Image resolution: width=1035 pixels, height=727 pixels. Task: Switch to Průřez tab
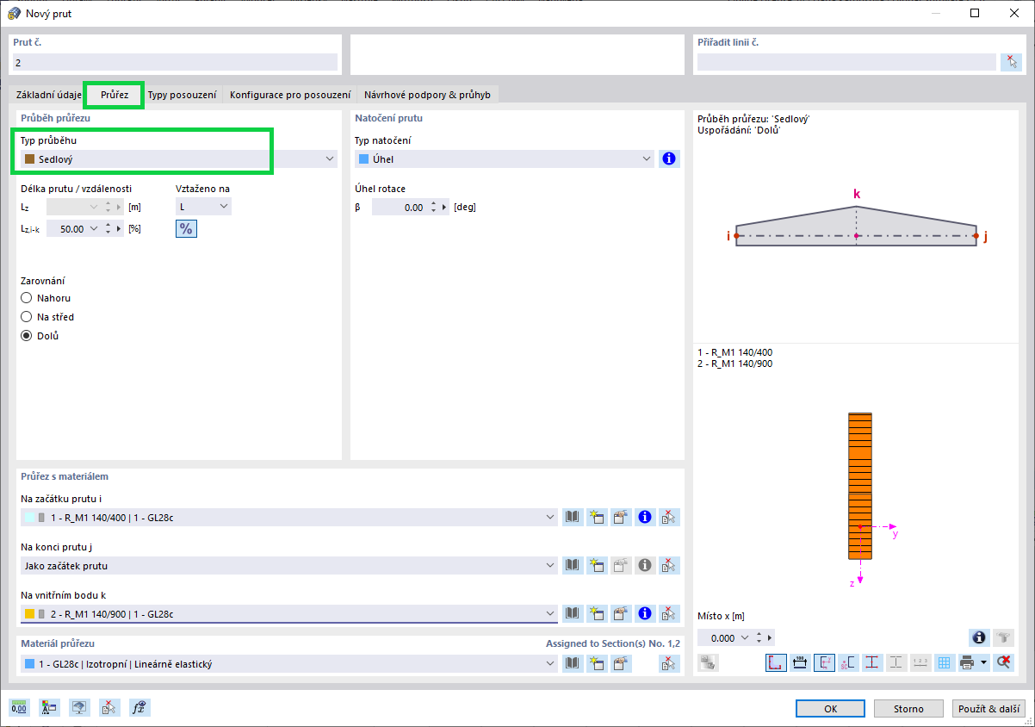click(115, 95)
